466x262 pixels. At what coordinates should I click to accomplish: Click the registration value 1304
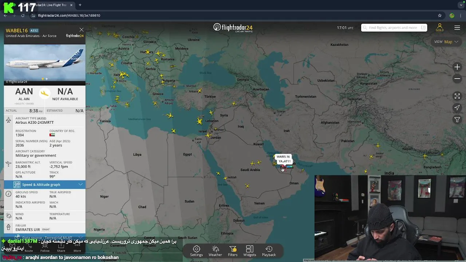pyautogui.click(x=20, y=135)
